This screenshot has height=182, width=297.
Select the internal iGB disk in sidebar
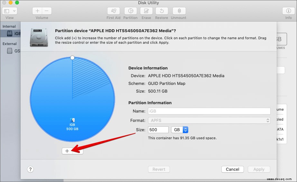(x=11, y=33)
